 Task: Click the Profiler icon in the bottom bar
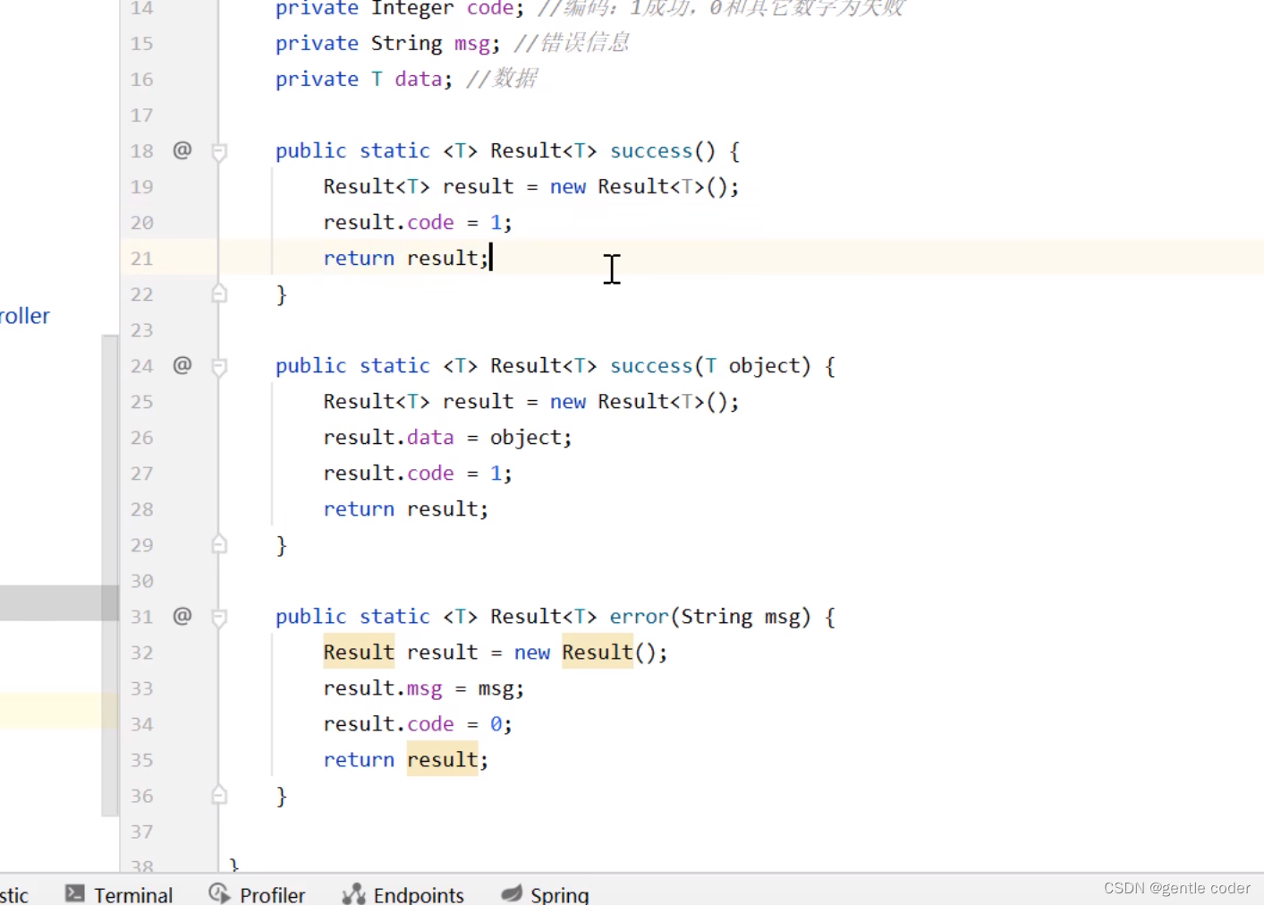point(219,893)
